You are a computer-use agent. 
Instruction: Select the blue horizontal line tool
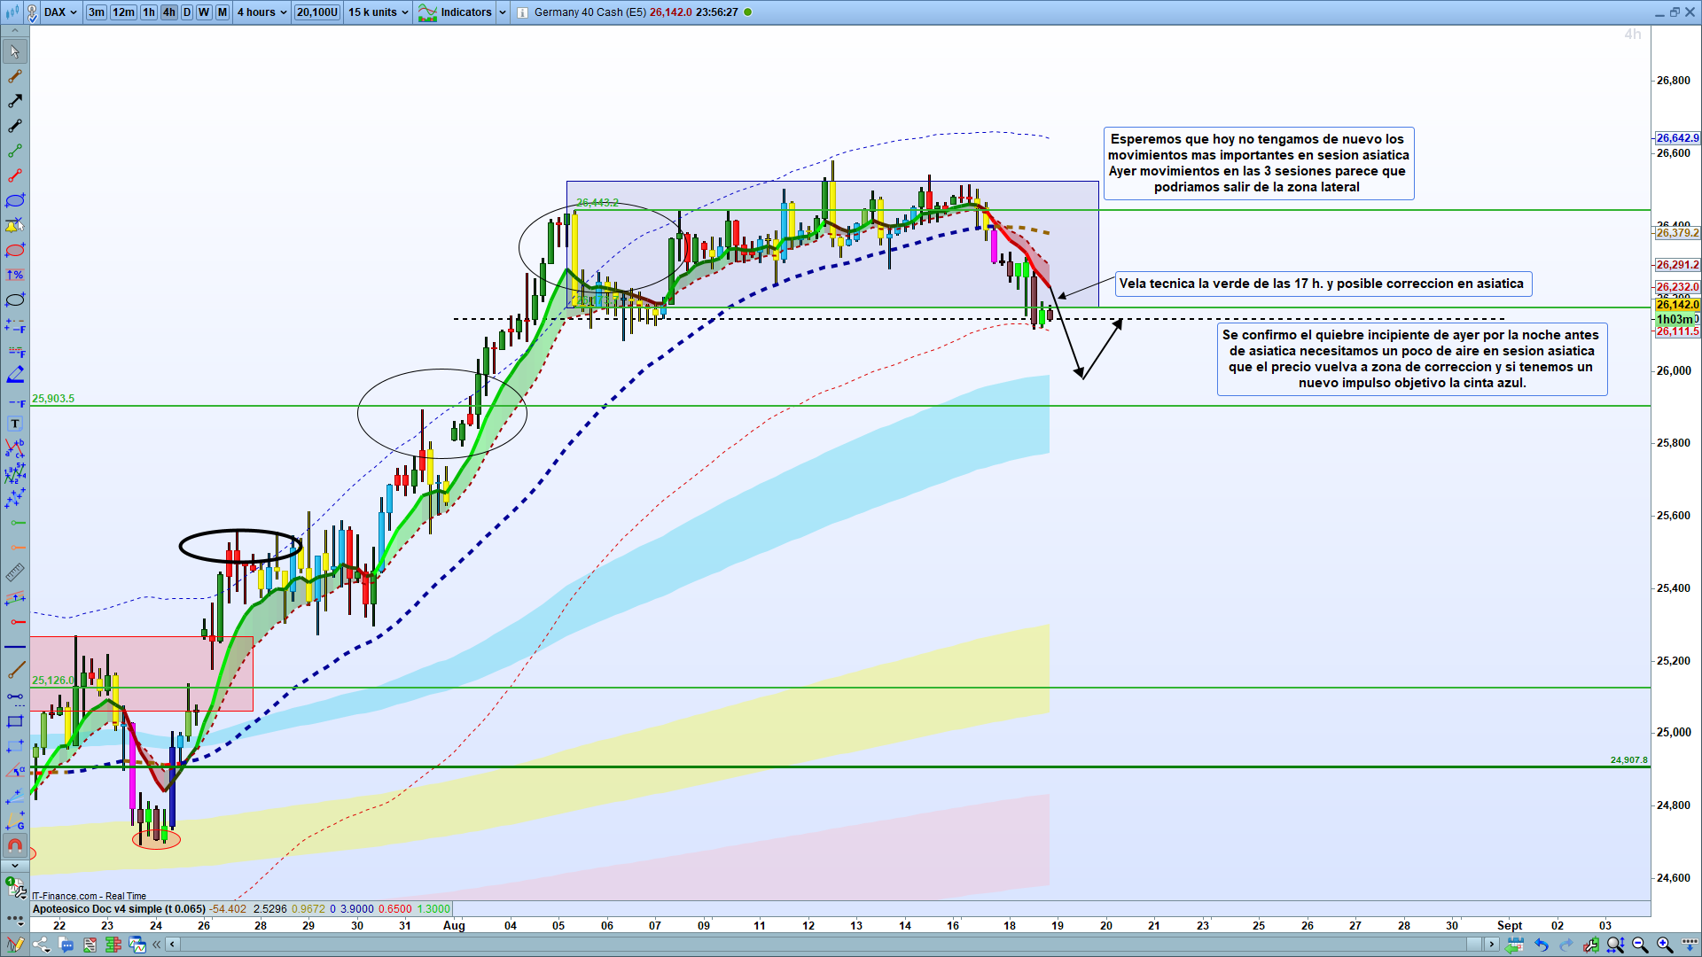coord(15,647)
